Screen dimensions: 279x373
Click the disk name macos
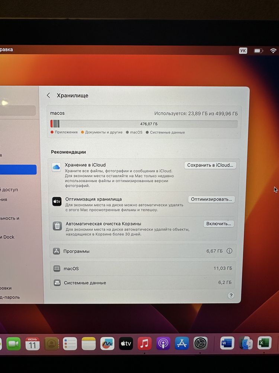point(57,113)
